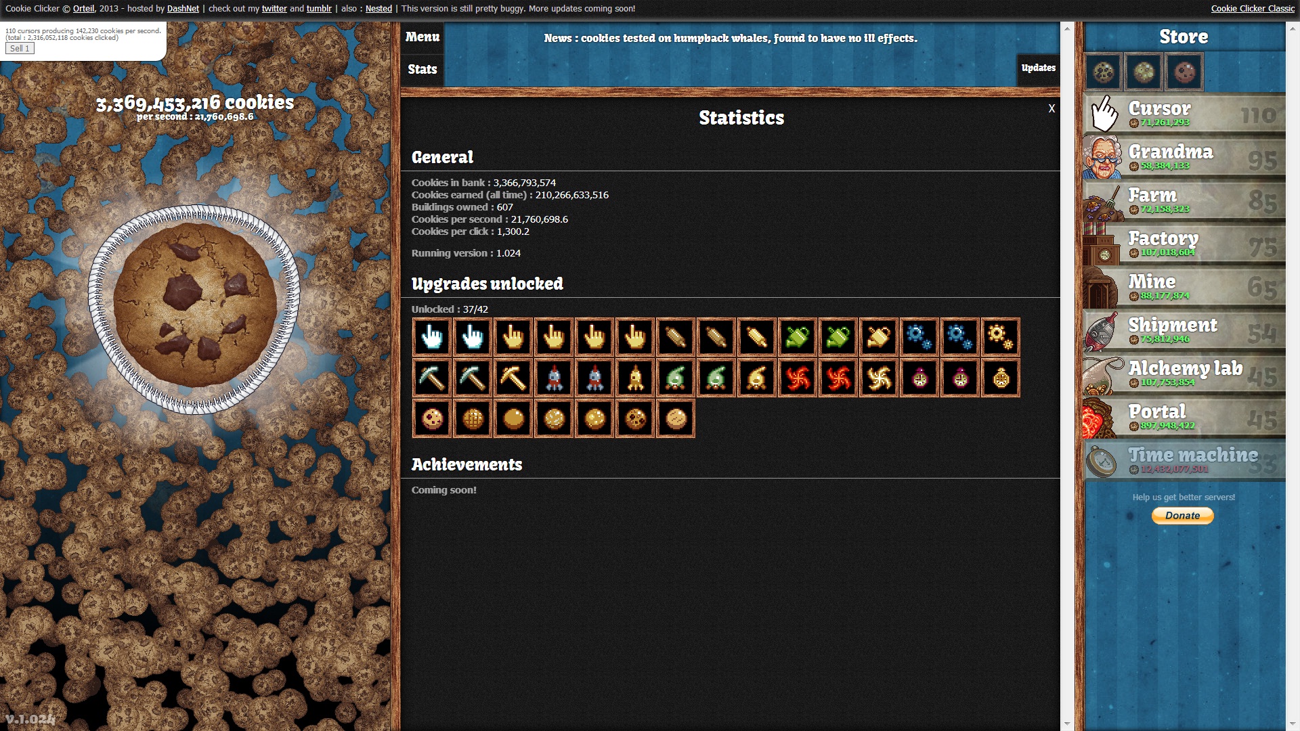
Task: Purchase a Portal building
Action: pyautogui.click(x=1184, y=417)
